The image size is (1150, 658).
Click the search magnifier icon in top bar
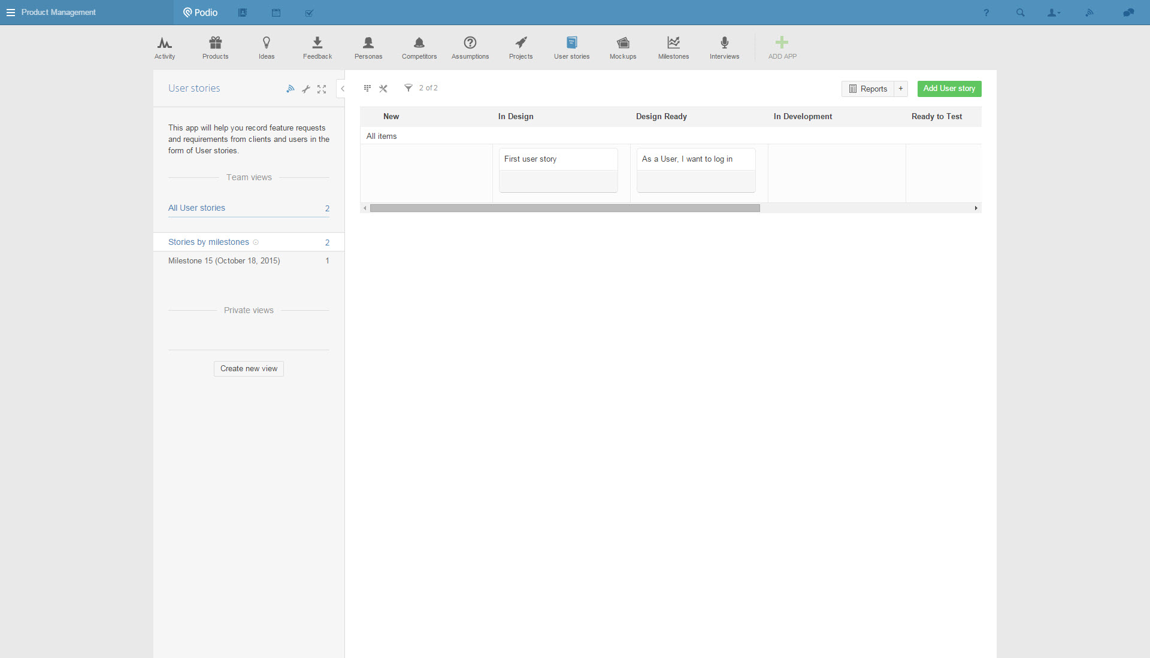click(x=1020, y=13)
